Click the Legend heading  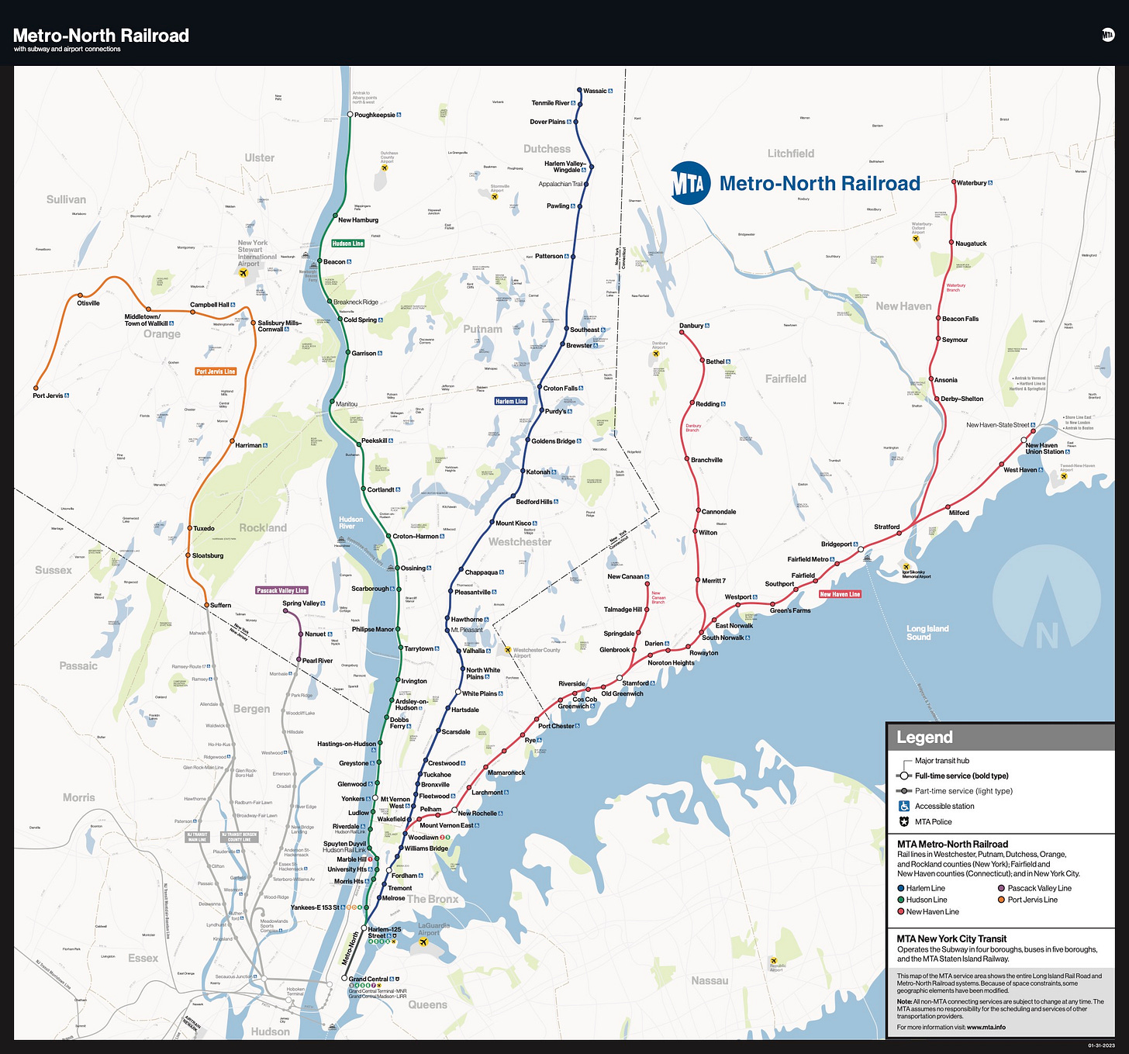tap(924, 738)
